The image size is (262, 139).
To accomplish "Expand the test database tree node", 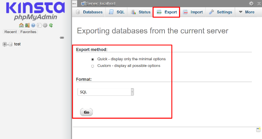I will point(5,44).
